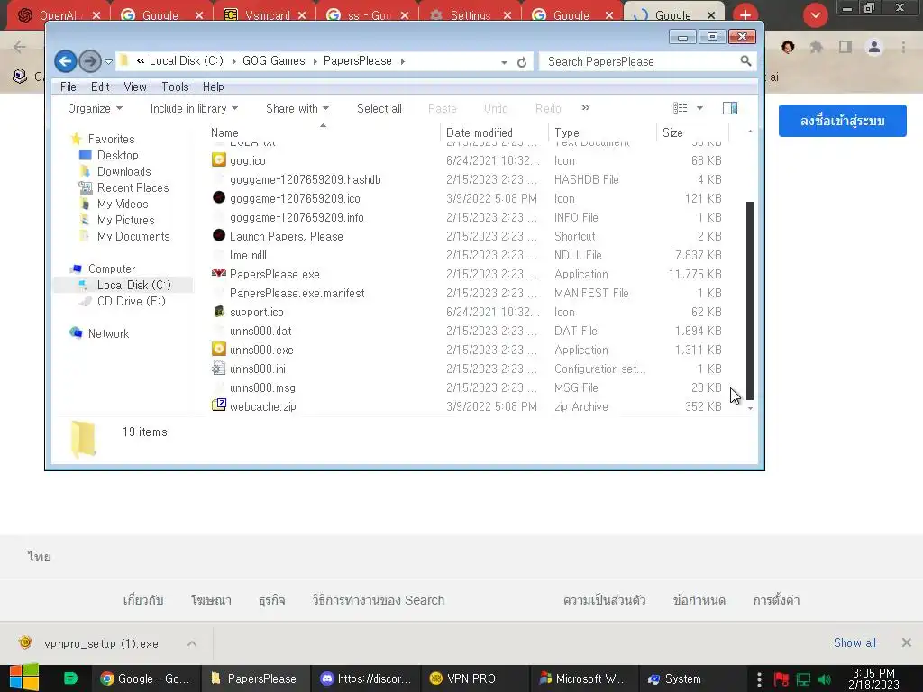Sort files by the Size column header
Screen dimensions: 923x692
coord(691,132)
